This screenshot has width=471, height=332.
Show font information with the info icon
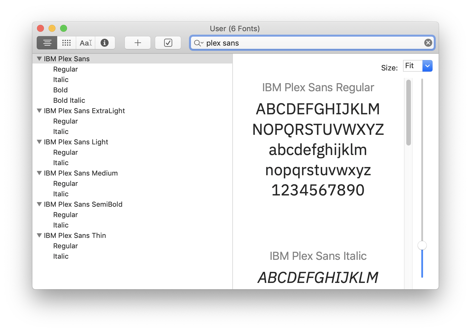pyautogui.click(x=105, y=43)
